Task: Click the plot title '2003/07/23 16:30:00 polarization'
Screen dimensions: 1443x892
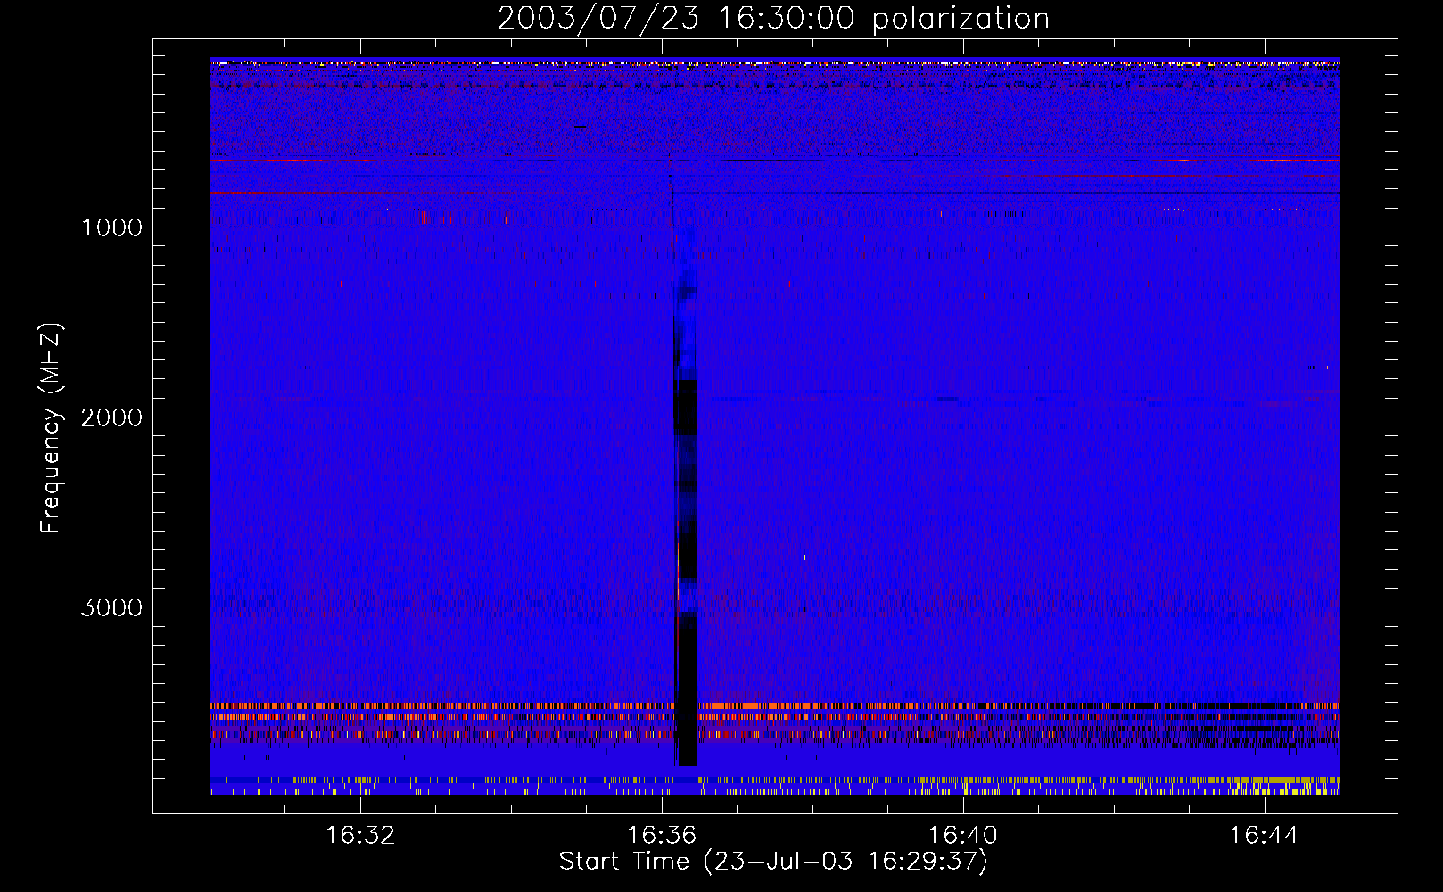Action: [x=773, y=19]
